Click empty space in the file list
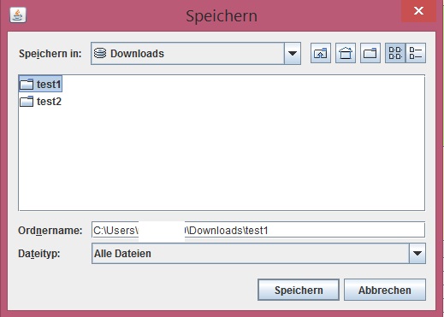The height and width of the screenshot is (317, 444). 222,156
